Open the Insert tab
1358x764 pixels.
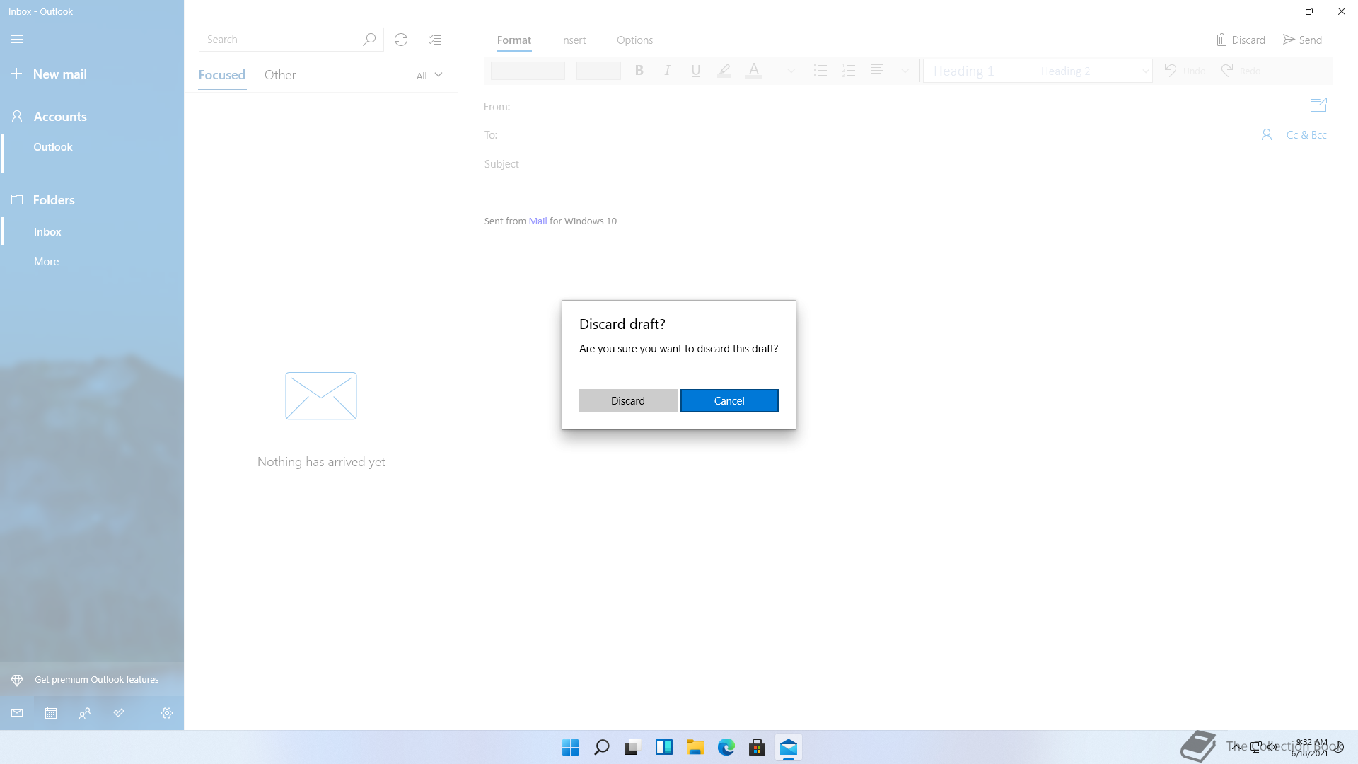(x=573, y=40)
